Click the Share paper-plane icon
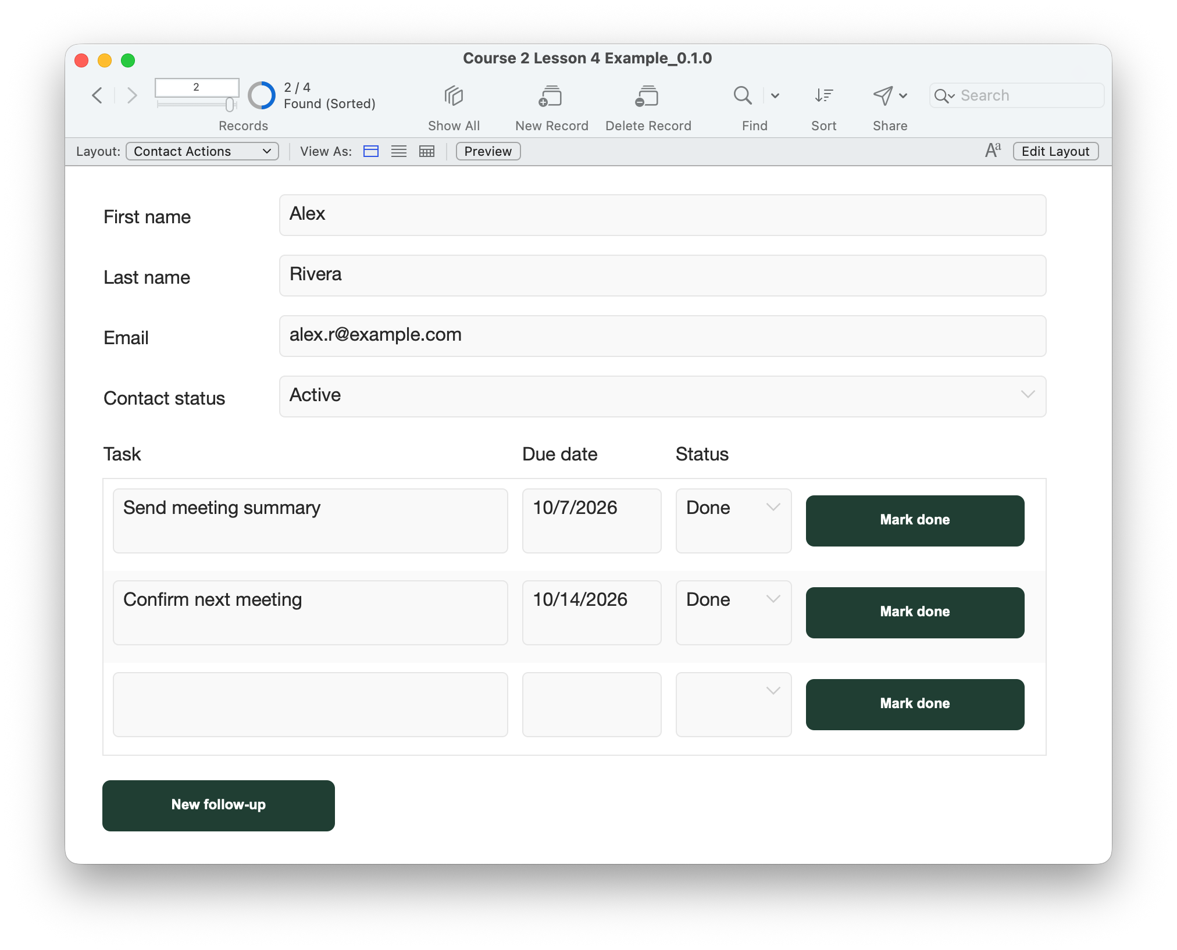Image resolution: width=1177 pixels, height=950 pixels. click(882, 95)
